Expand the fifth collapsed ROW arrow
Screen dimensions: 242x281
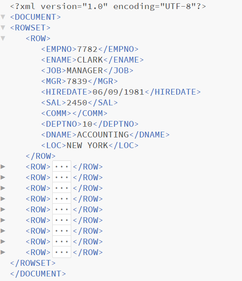pos(3,209)
